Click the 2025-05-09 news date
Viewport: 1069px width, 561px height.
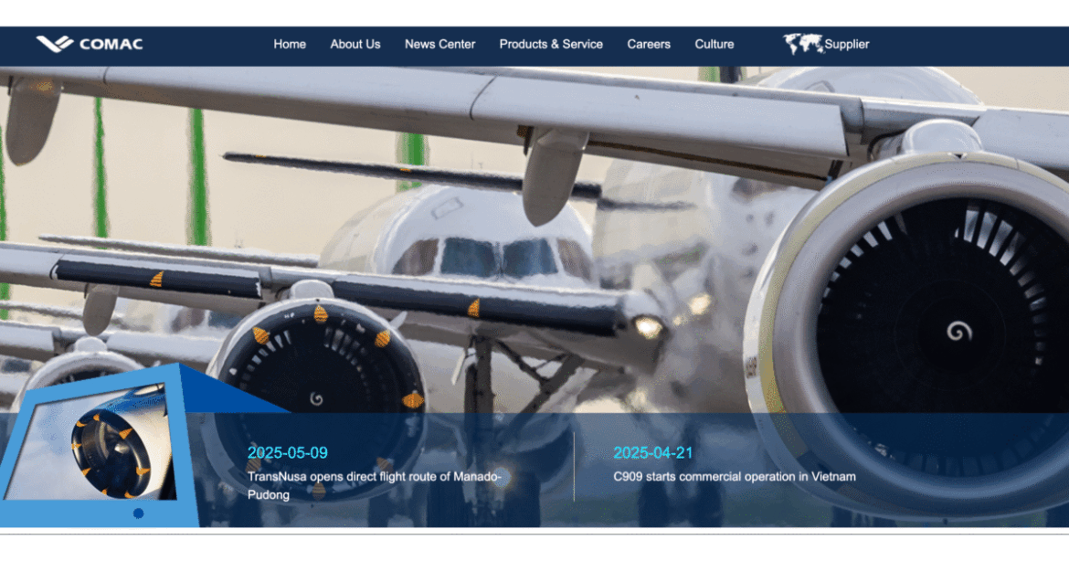[x=287, y=452]
